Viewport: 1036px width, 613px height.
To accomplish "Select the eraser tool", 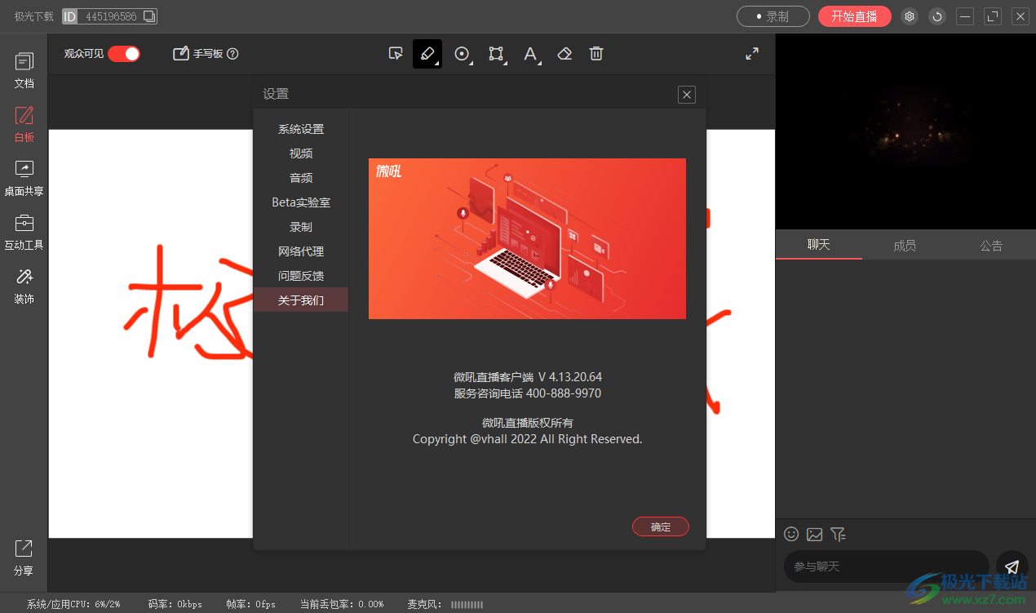I will click(x=564, y=54).
